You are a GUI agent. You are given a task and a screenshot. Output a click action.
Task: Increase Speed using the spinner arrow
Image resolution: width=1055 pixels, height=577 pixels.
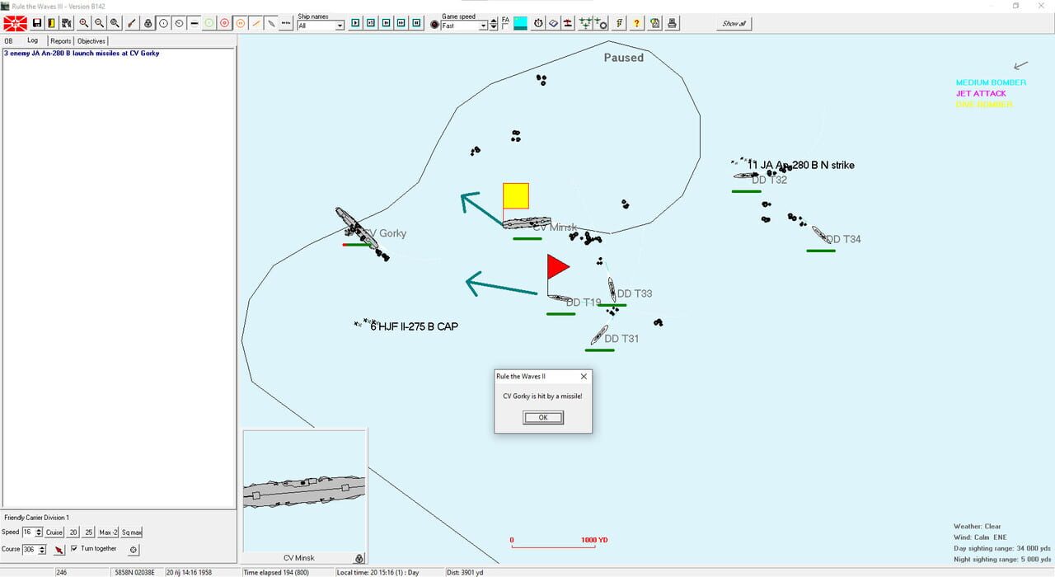pyautogui.click(x=40, y=529)
